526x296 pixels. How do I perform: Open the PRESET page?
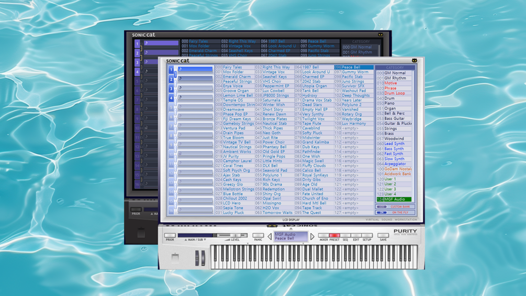(x=334, y=235)
